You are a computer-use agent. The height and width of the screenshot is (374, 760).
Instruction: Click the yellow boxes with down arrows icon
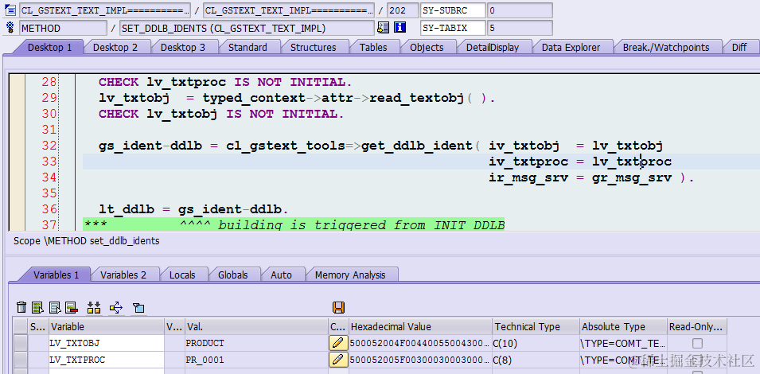click(94, 307)
